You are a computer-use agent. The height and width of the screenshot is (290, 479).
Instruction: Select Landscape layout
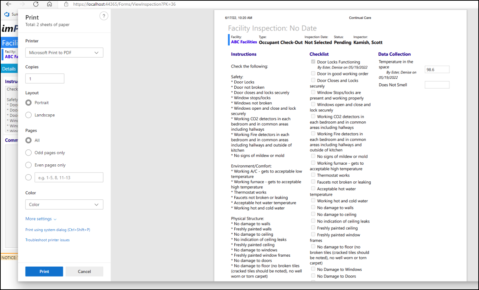(28, 115)
